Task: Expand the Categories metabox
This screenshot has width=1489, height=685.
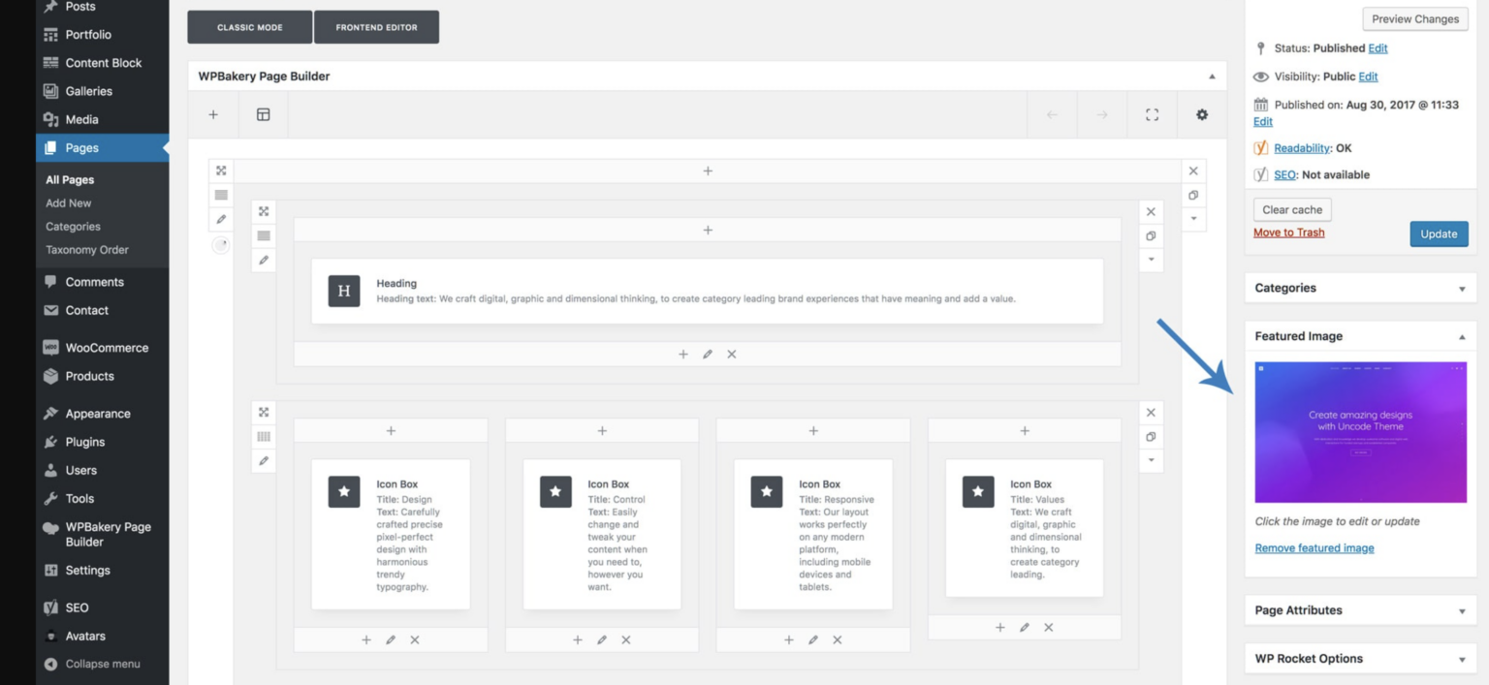Action: (1462, 289)
